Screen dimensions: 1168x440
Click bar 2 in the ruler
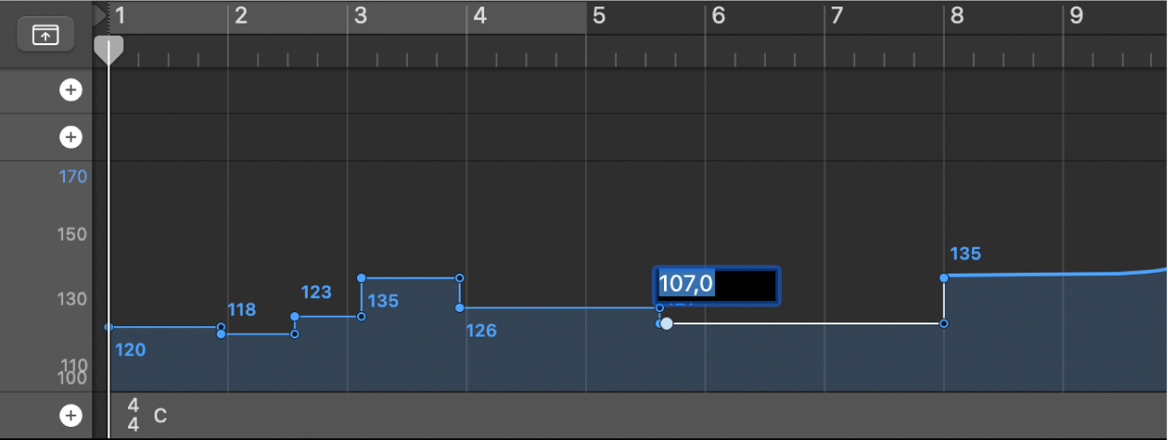click(x=240, y=16)
